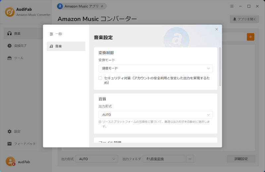The height and width of the screenshot is (172, 265).
Task: Open the hamburger menu icon
Action: pyautogui.click(x=232, y=6)
